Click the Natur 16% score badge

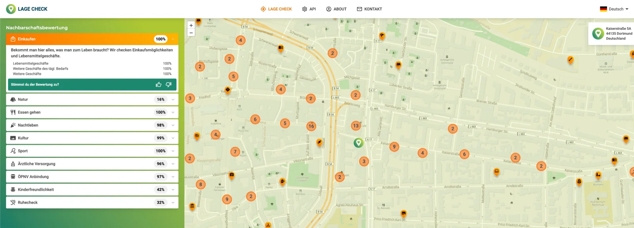coord(160,100)
